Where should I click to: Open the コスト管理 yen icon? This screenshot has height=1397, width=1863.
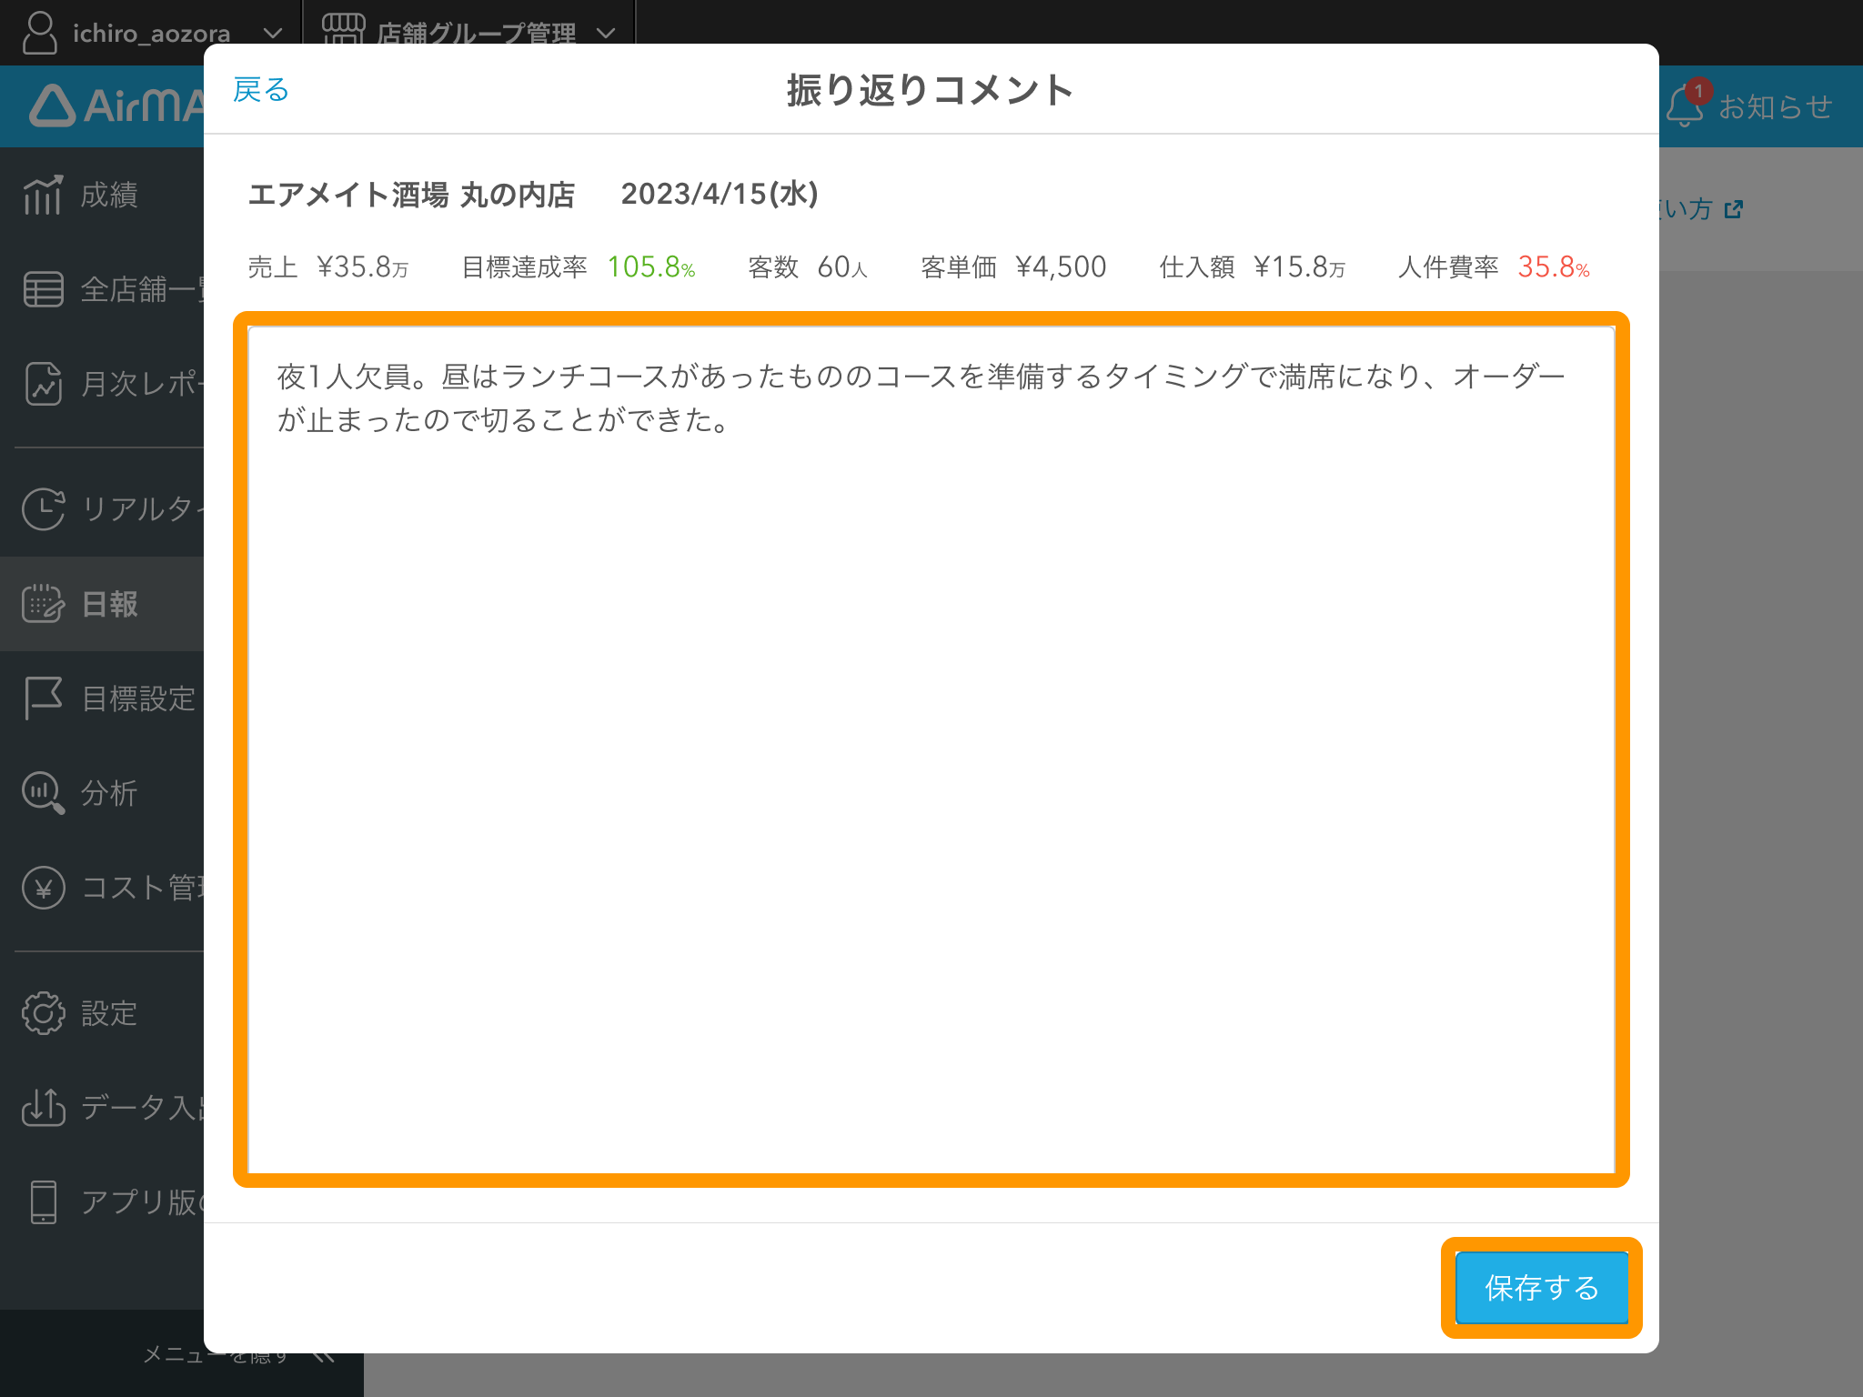point(43,888)
